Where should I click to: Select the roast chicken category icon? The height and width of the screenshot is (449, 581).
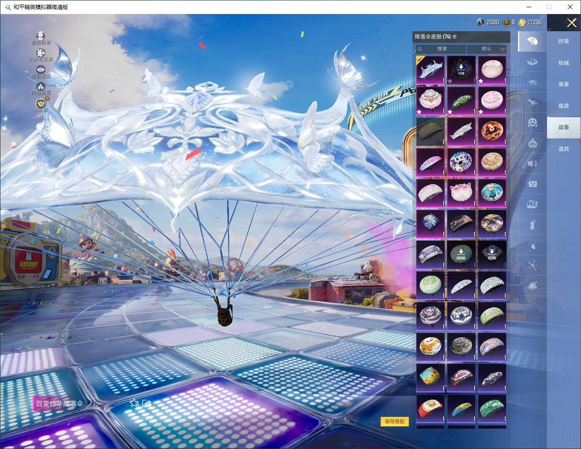[533, 286]
